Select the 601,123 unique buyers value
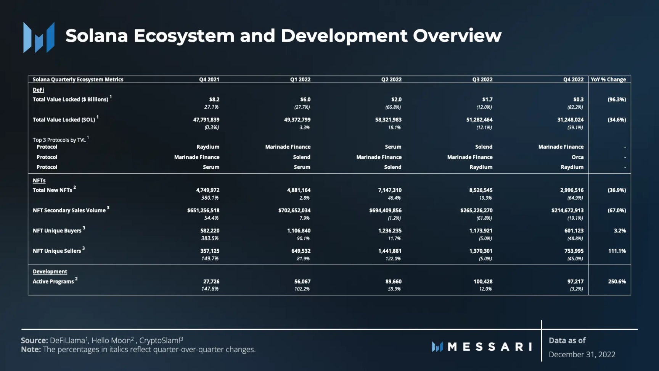This screenshot has height=371, width=659. [x=574, y=230]
